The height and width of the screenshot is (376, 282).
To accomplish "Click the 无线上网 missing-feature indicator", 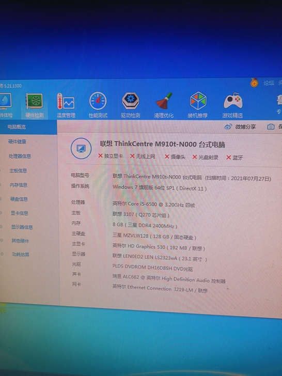I will (143, 156).
